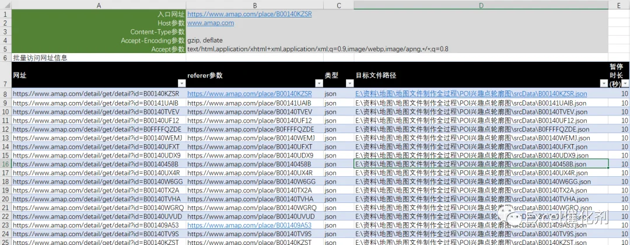This screenshot has width=630, height=245.
Task: Select the json type cell in row 19
Action: pos(339,190)
